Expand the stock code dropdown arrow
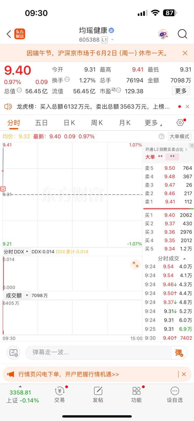The height and width of the screenshot is (421, 194). [x=112, y=40]
